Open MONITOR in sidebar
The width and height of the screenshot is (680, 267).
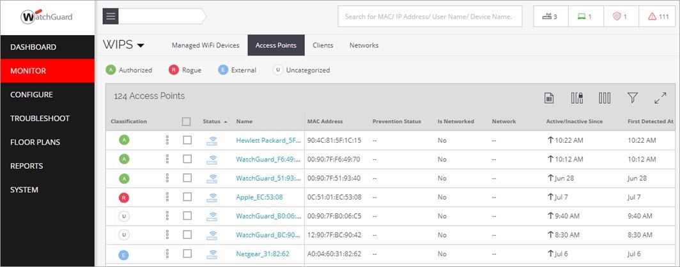(x=47, y=71)
